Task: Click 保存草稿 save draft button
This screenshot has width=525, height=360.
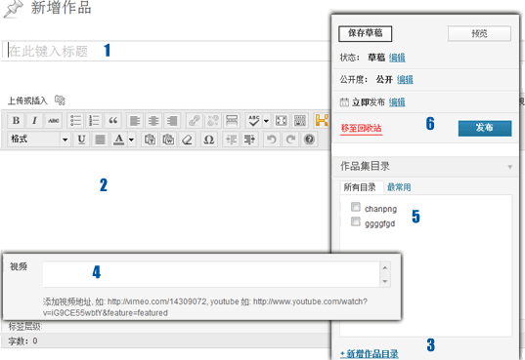Action: click(365, 33)
